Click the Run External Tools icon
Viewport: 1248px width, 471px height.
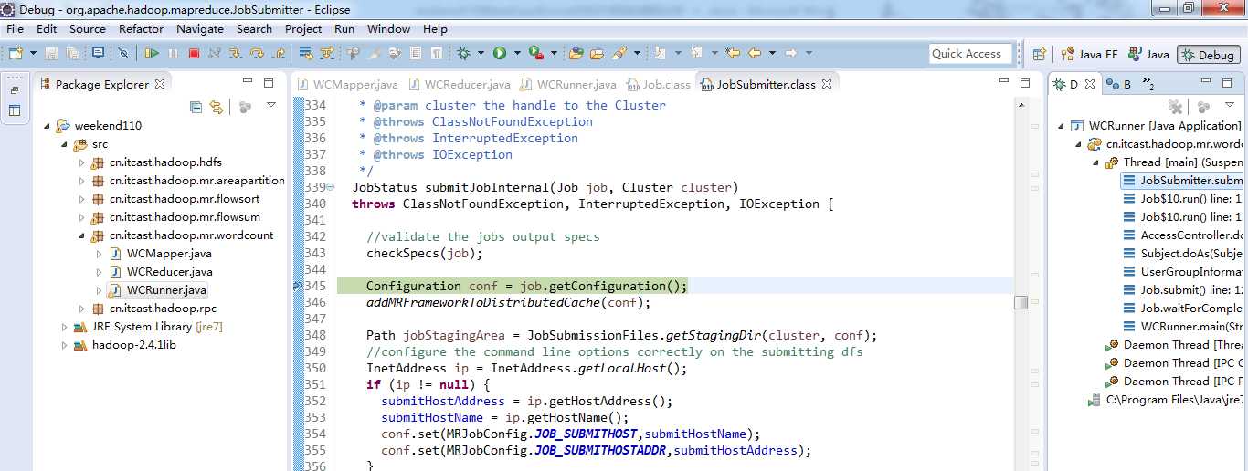pyautogui.click(x=536, y=53)
